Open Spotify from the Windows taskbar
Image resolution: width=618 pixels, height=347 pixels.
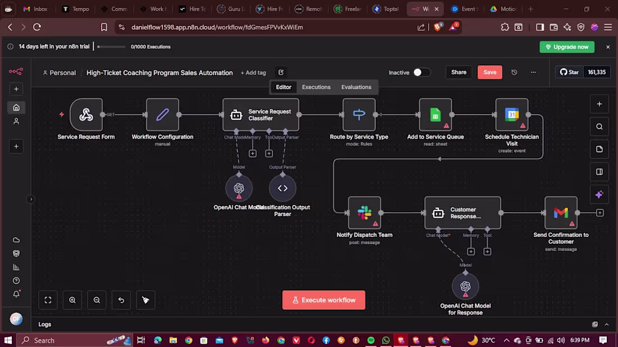pyautogui.click(x=371, y=340)
